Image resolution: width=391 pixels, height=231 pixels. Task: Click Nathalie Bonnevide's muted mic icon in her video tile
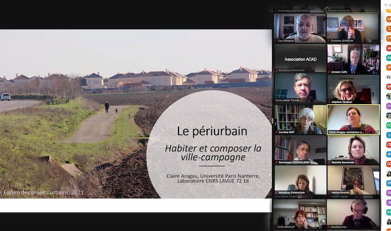tap(329, 162)
